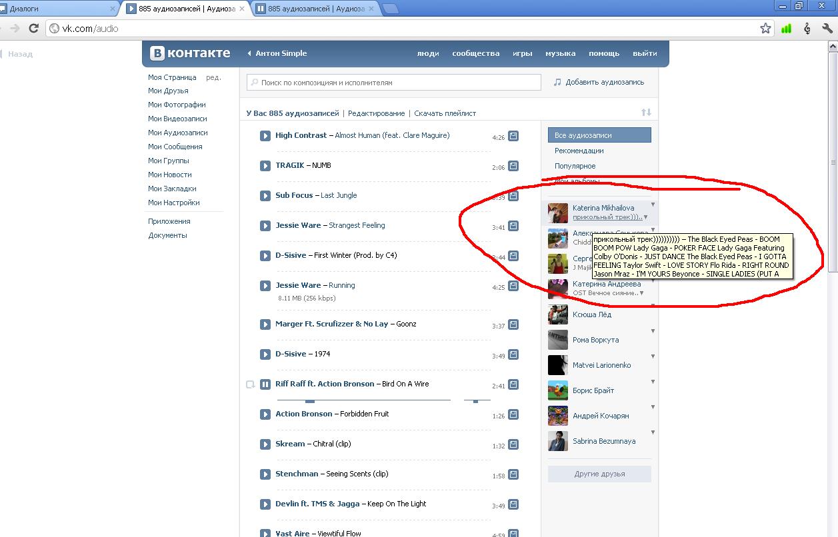Select Все аудиозаписи filter

599,135
